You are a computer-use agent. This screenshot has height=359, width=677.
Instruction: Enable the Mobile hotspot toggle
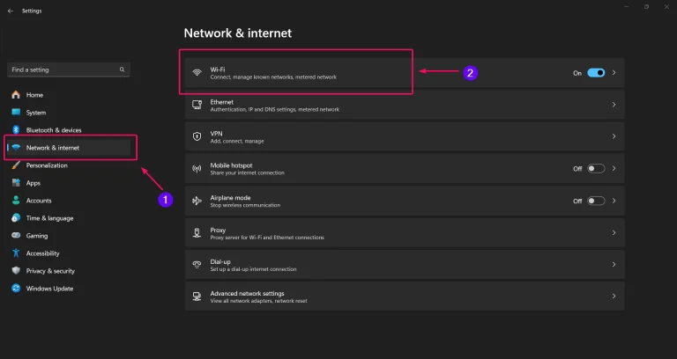[596, 169]
